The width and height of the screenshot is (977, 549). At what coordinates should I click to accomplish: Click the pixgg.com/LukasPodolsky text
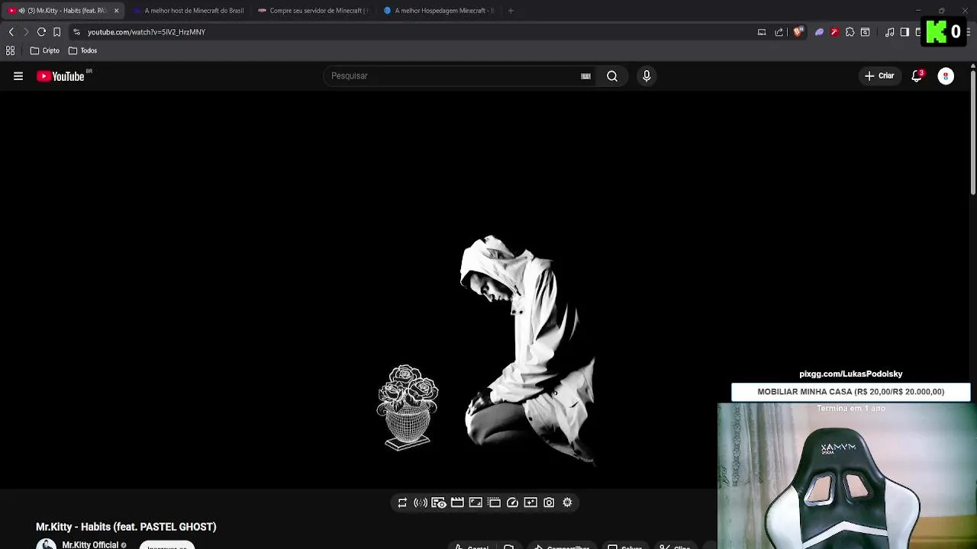pyautogui.click(x=850, y=374)
